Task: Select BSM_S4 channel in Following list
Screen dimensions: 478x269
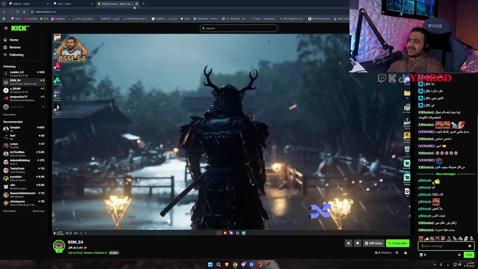Action: click(24, 82)
